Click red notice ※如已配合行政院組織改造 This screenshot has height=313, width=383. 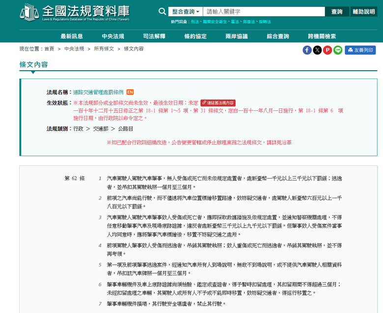click(x=137, y=142)
